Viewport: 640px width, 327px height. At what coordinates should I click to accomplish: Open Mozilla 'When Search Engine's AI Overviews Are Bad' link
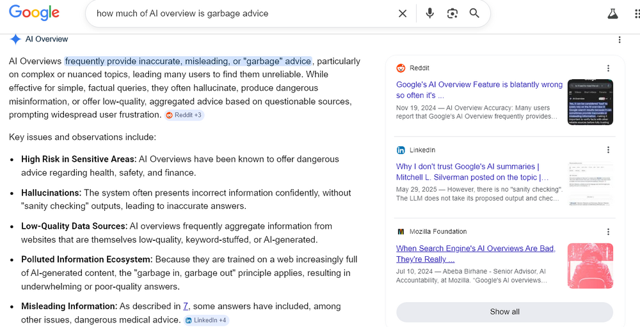pyautogui.click(x=476, y=254)
